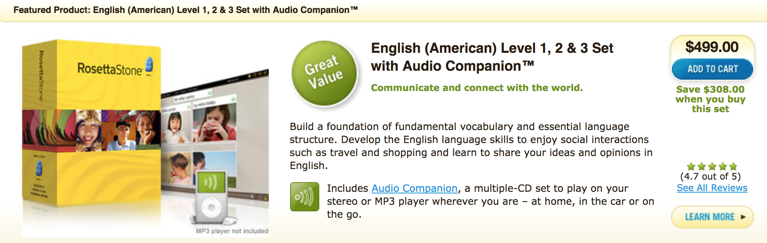Image resolution: width=767 pixels, height=243 pixels.
Task: Open Learn More about this set
Action: pos(713,217)
